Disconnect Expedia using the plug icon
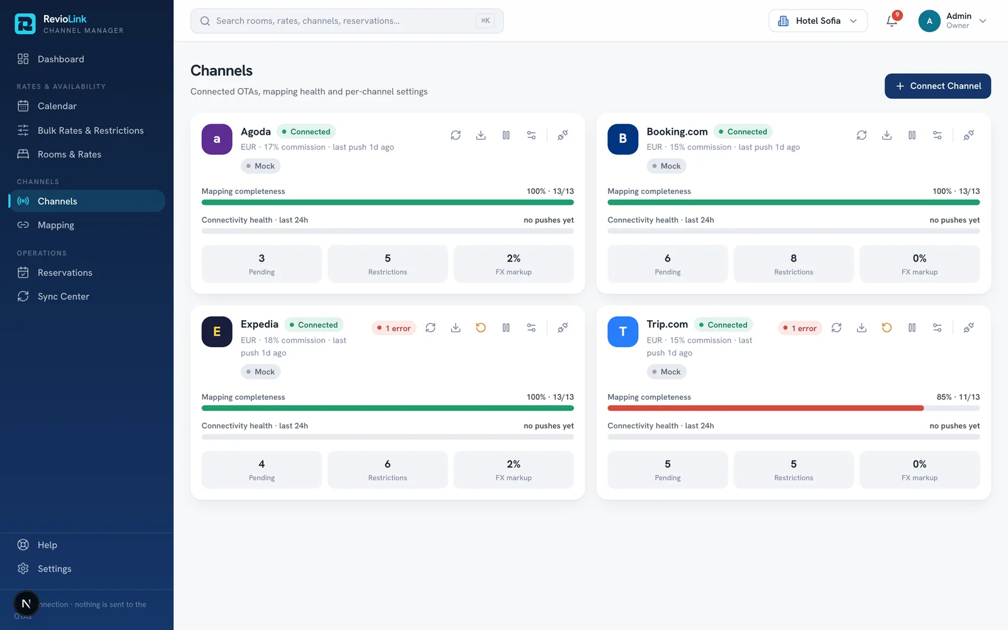This screenshot has height=630, width=1008. (563, 328)
